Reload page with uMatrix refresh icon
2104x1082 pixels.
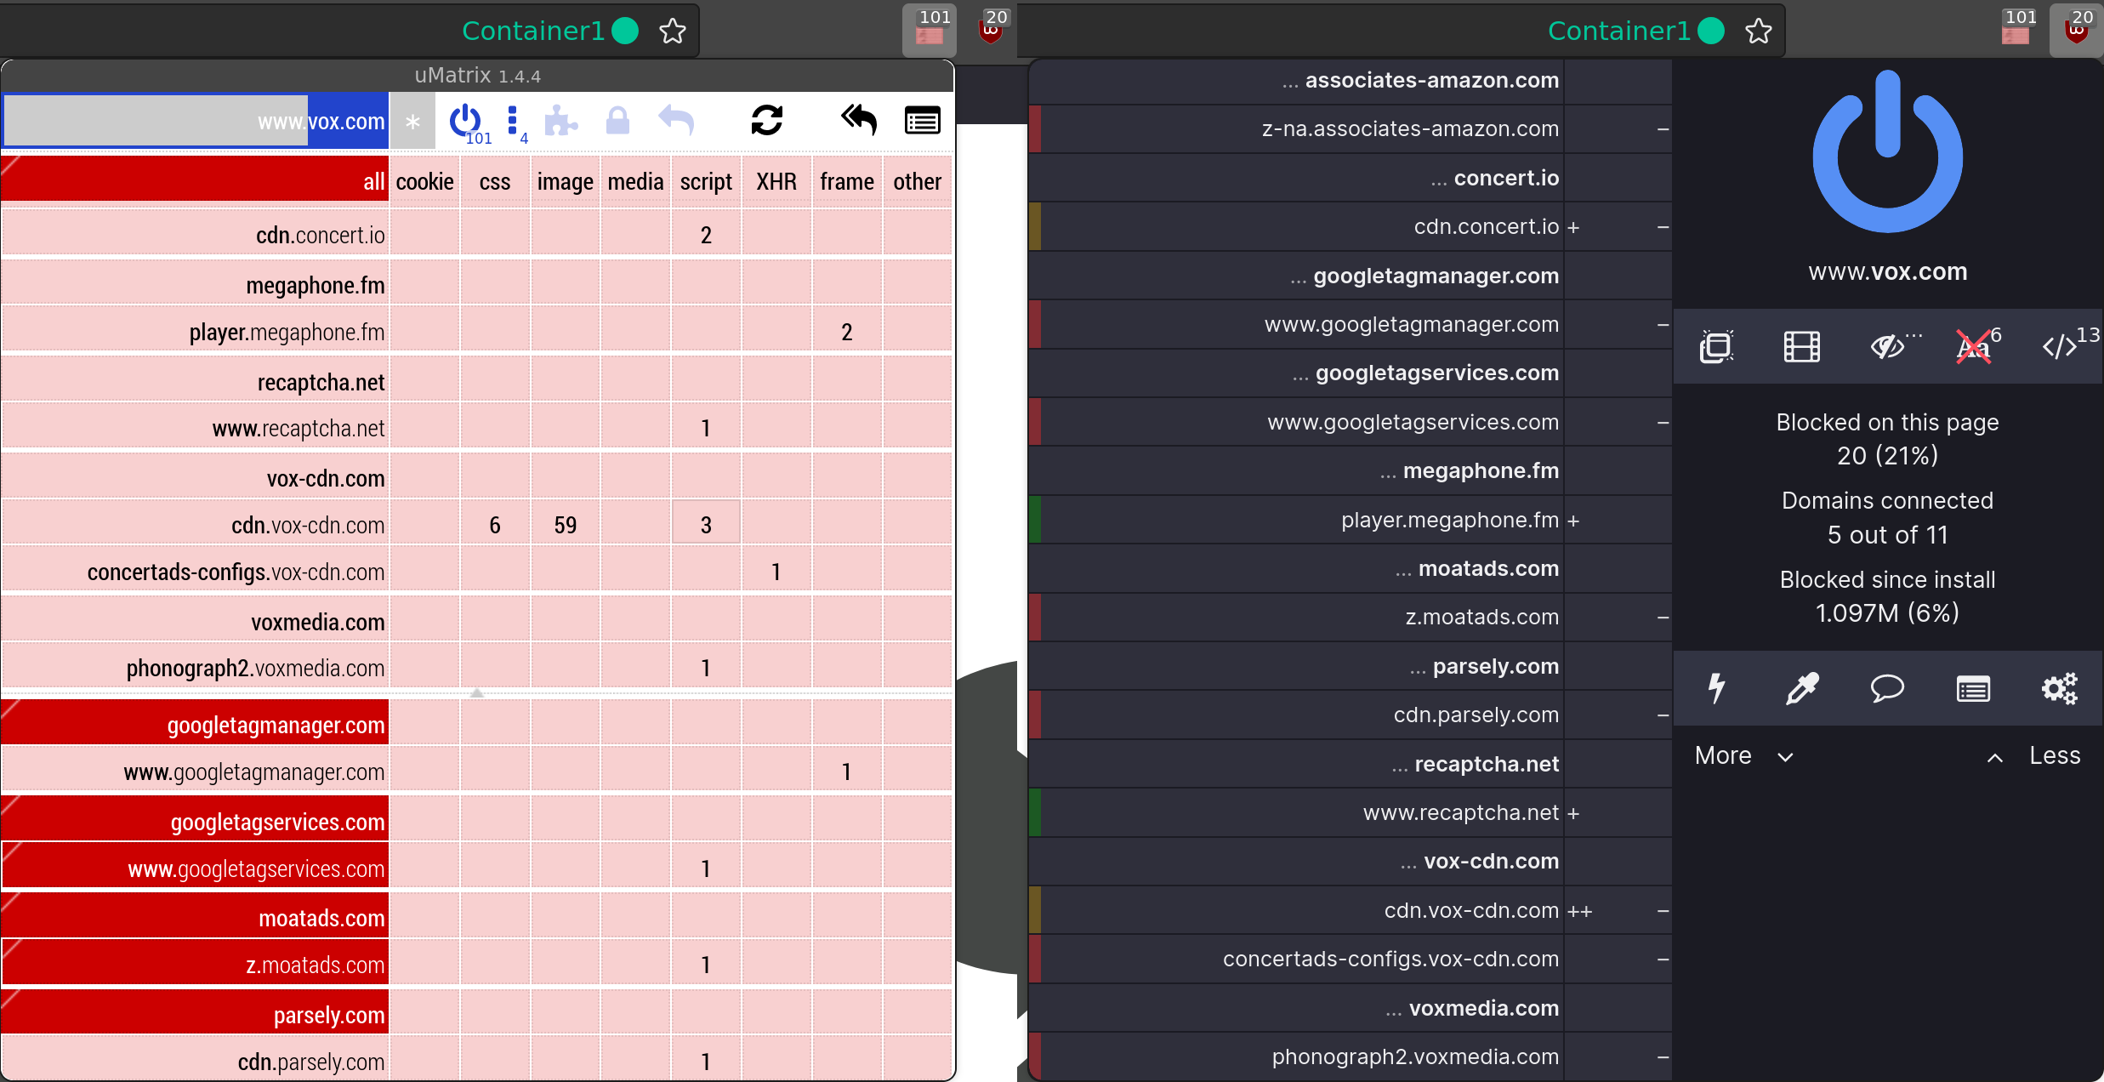[766, 121]
